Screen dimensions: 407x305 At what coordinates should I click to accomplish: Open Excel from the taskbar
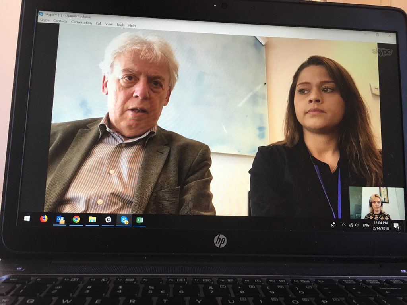click(140, 220)
